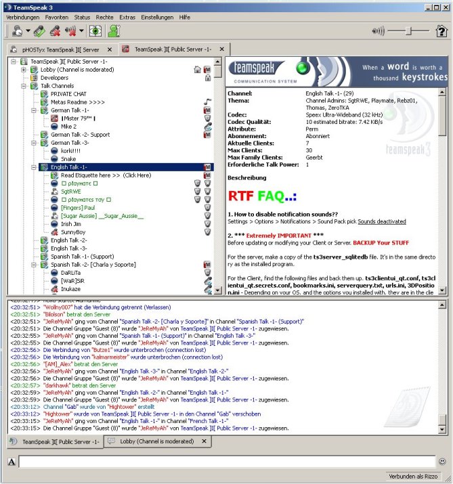Click SunnyBoy muted user icon
The image size is (453, 484).
tap(54, 232)
